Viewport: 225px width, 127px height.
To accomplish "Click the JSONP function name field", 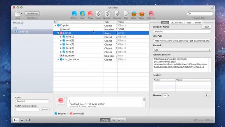I will (27, 109).
